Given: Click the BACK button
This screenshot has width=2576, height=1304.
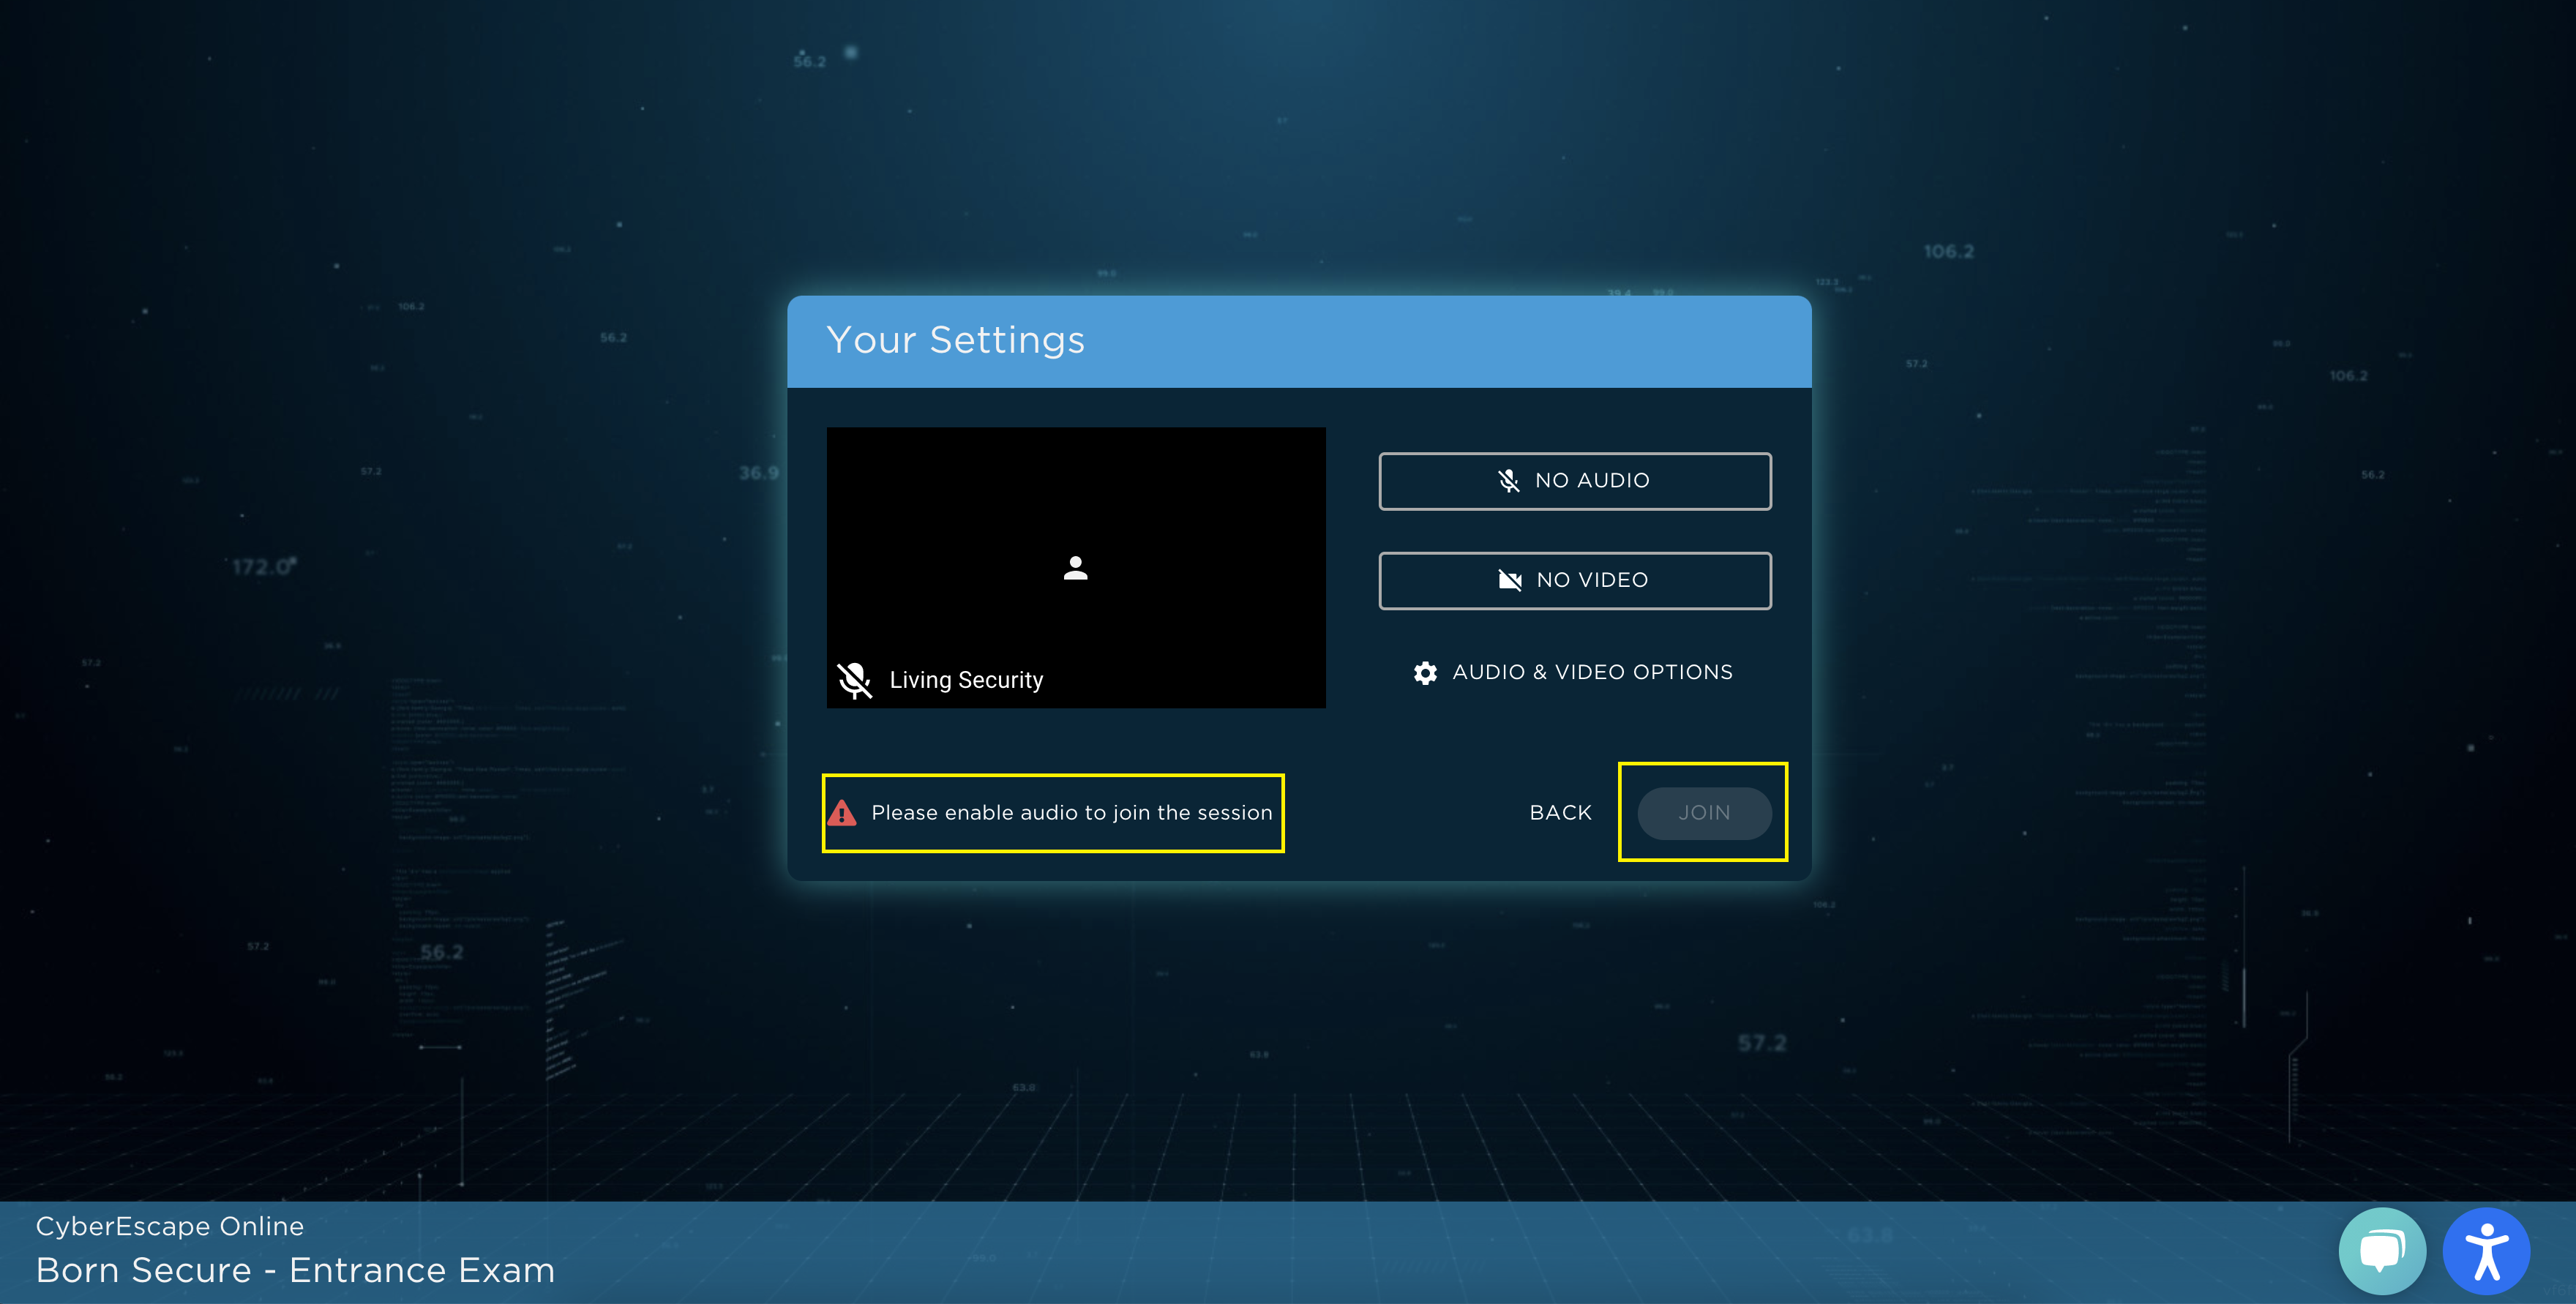Looking at the screenshot, I should [x=1560, y=813].
